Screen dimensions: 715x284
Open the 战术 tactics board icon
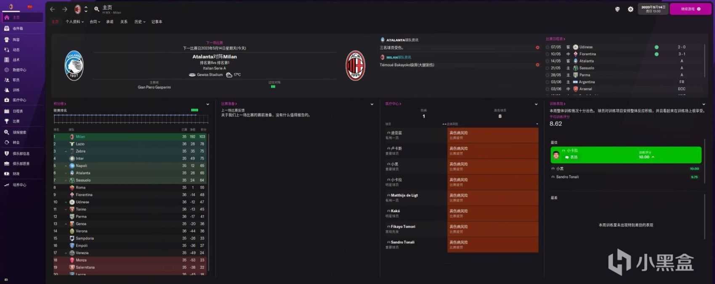pos(7,60)
